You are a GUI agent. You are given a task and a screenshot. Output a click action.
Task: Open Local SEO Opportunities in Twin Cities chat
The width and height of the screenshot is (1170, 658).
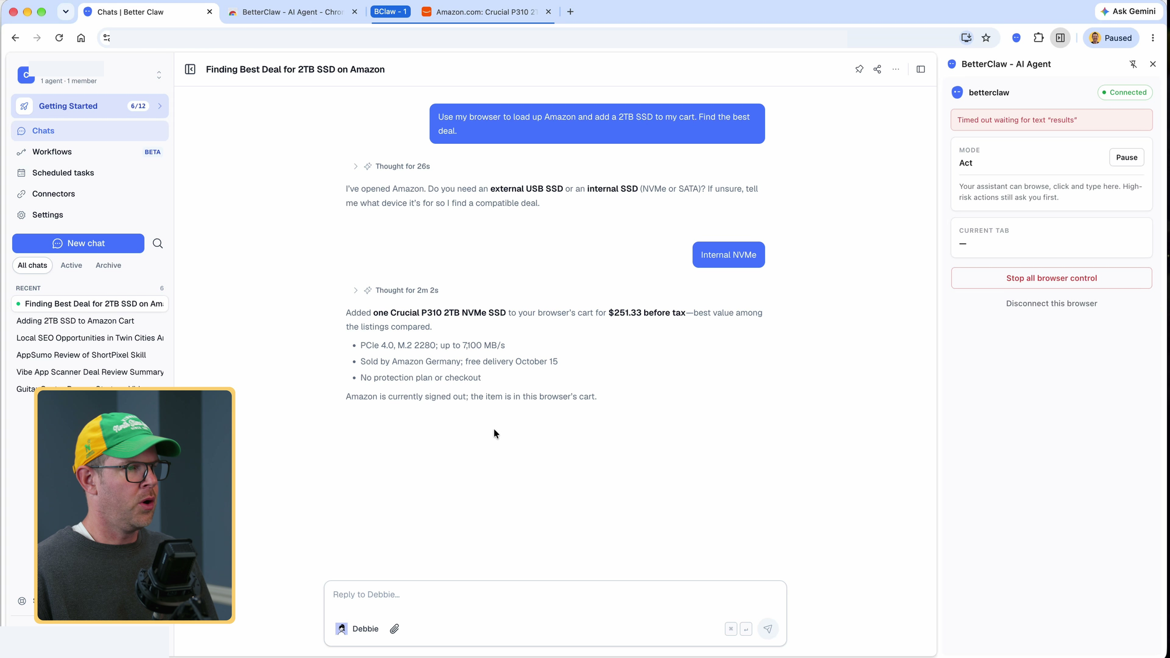pyautogui.click(x=90, y=338)
